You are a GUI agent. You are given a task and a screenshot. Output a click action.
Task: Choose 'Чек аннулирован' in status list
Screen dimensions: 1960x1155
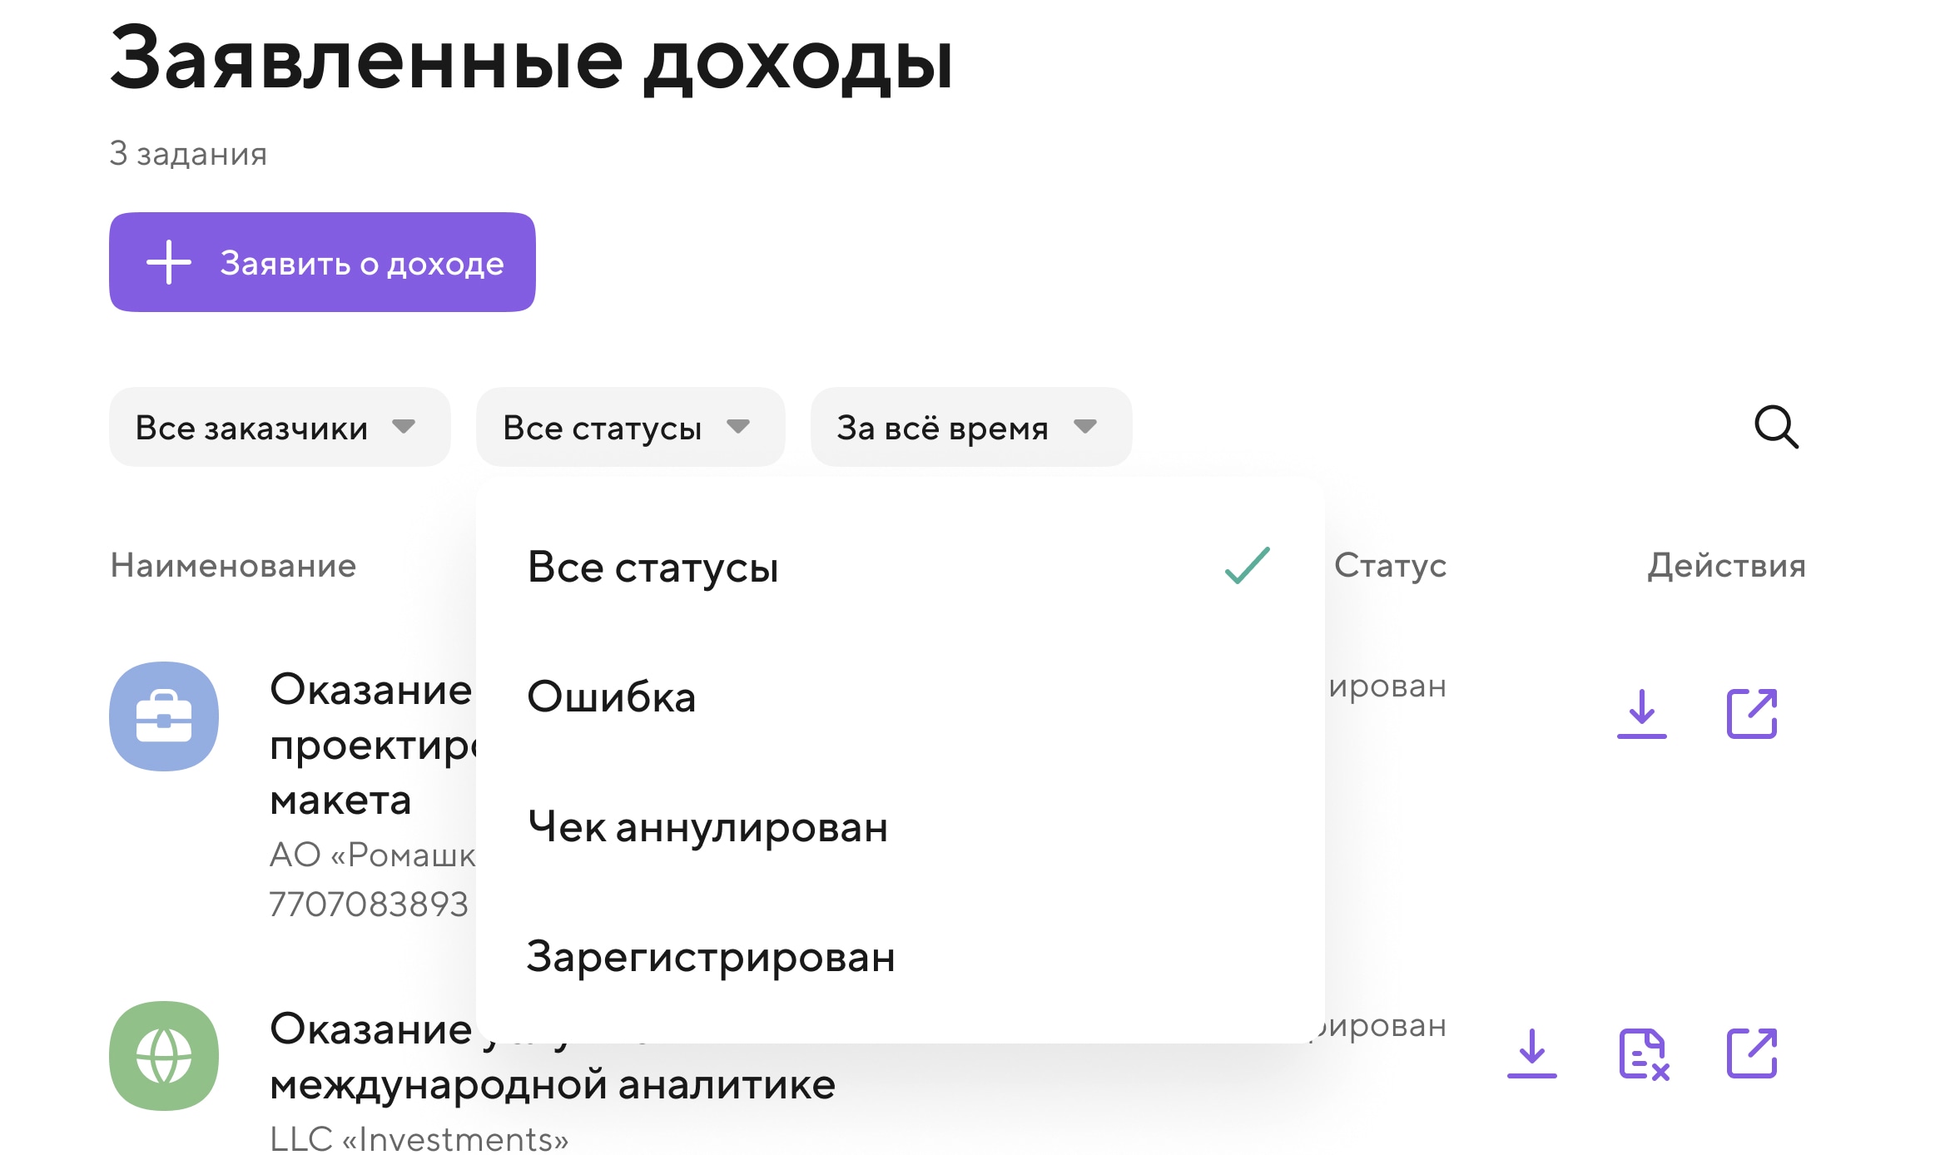[x=707, y=826]
